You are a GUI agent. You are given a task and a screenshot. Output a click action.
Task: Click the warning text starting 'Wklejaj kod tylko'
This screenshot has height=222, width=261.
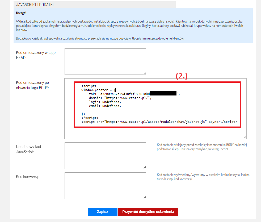click(x=129, y=25)
